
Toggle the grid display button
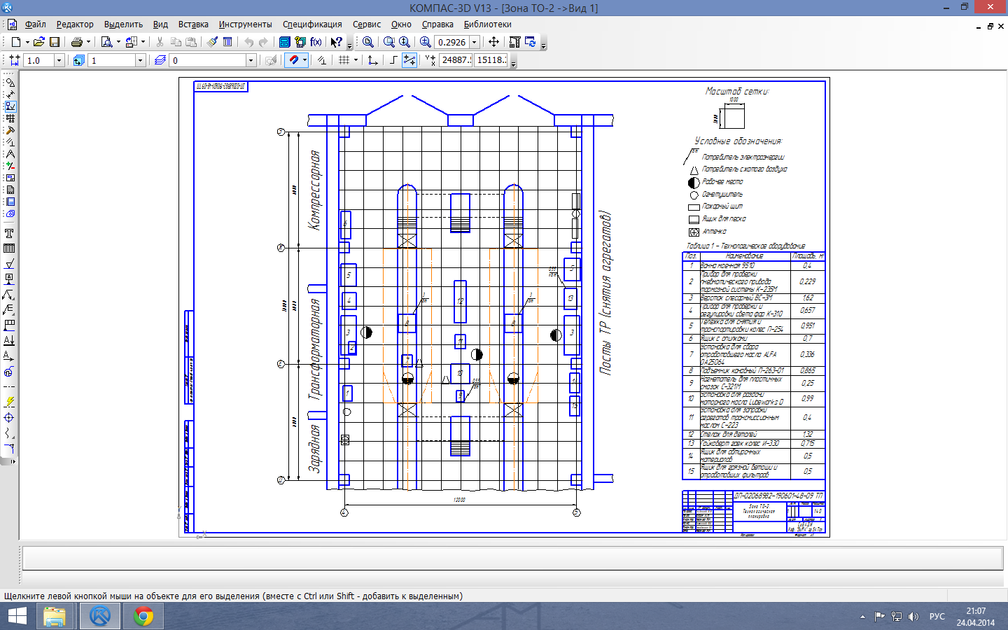[344, 60]
